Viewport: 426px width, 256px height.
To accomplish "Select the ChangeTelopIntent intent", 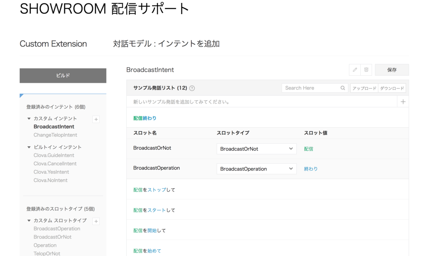I will pyautogui.click(x=54, y=134).
